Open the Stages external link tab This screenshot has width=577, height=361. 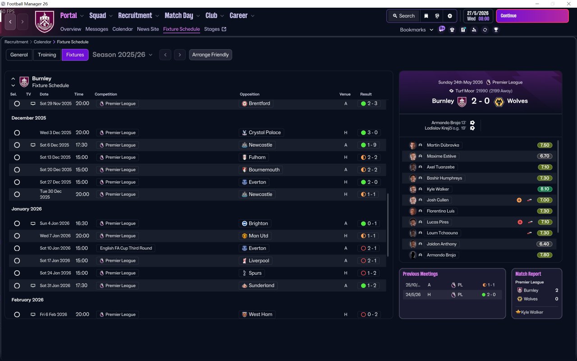pyautogui.click(x=215, y=29)
